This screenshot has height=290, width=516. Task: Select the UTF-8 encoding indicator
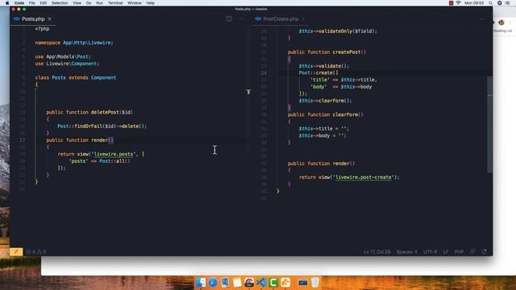pyautogui.click(x=430, y=252)
